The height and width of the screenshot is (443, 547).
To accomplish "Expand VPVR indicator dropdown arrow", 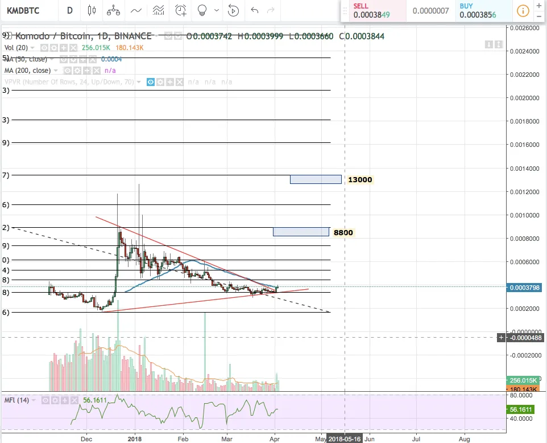I will (139, 83).
